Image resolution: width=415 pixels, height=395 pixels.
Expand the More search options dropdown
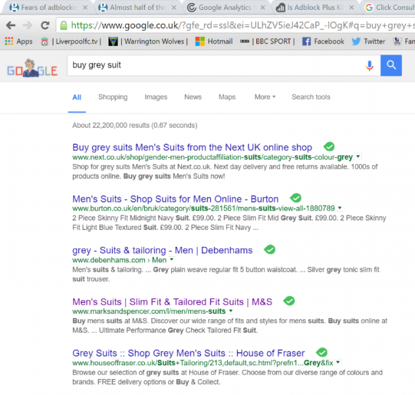point(265,97)
